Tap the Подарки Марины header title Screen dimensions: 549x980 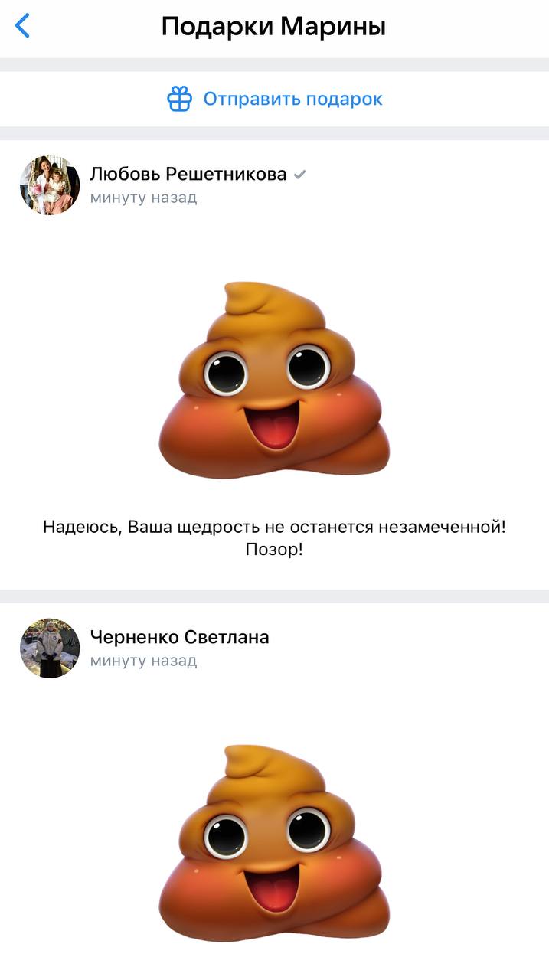point(273,27)
